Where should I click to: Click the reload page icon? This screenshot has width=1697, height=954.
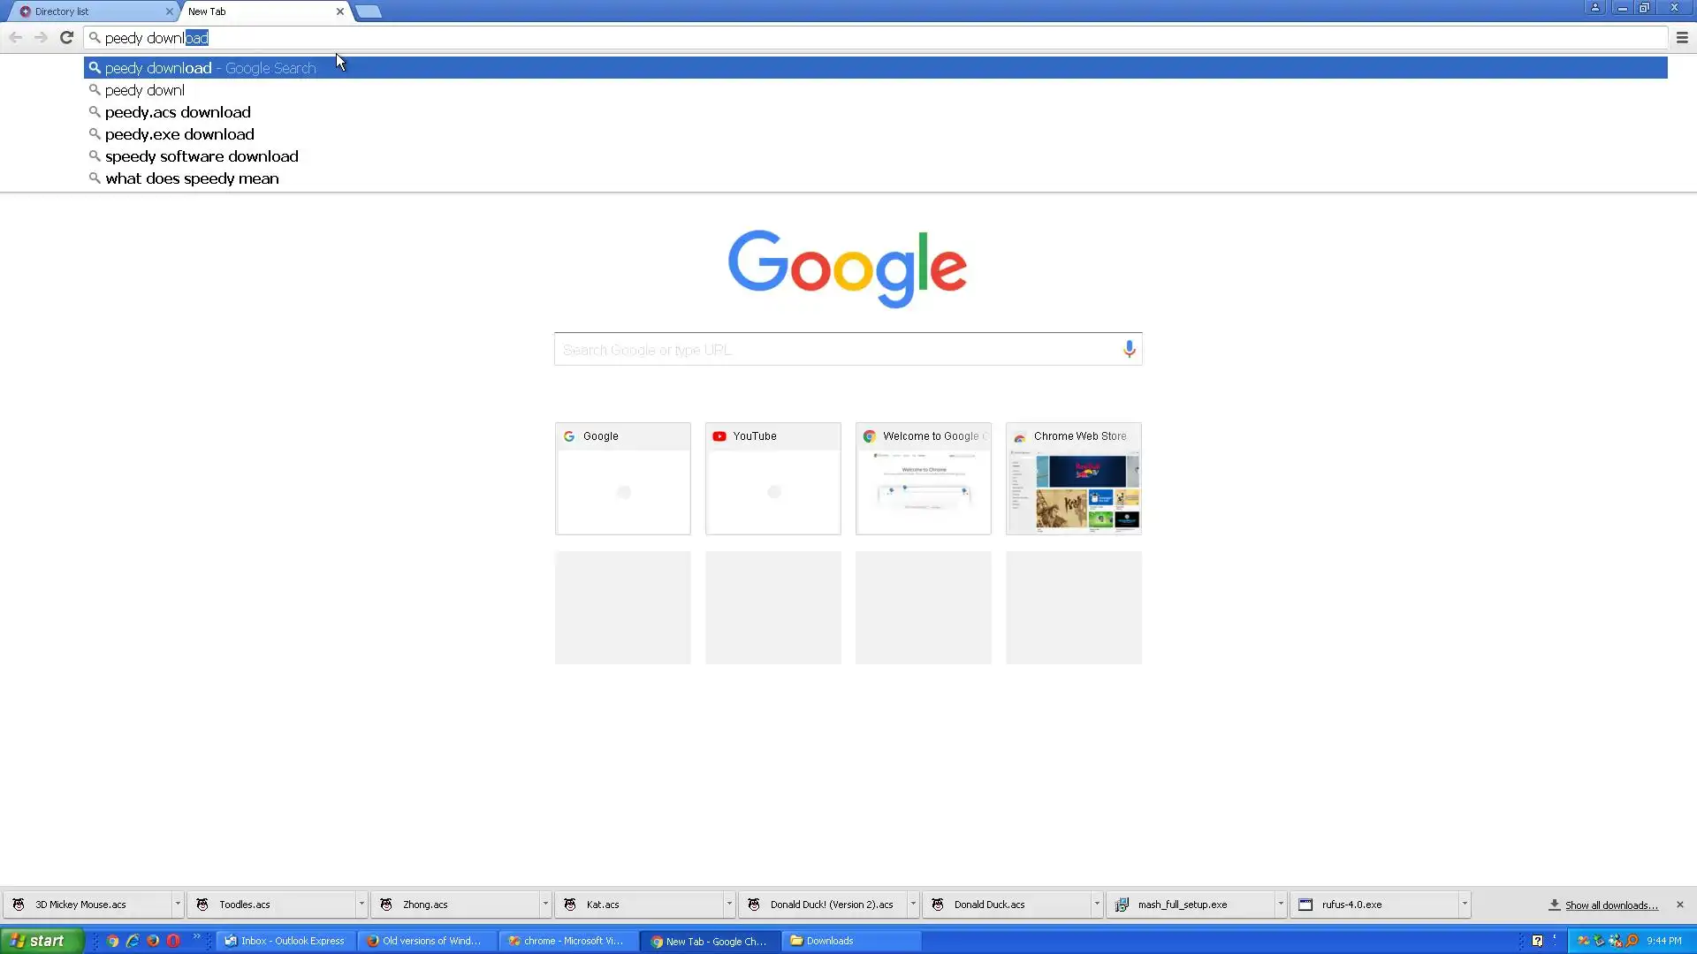tap(66, 37)
